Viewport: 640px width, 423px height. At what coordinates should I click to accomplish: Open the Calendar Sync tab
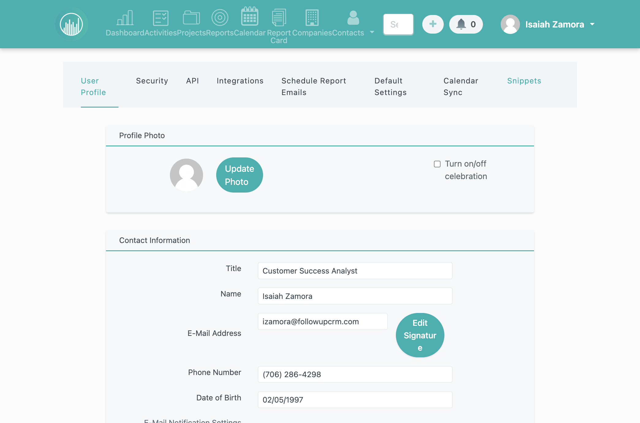[461, 86]
